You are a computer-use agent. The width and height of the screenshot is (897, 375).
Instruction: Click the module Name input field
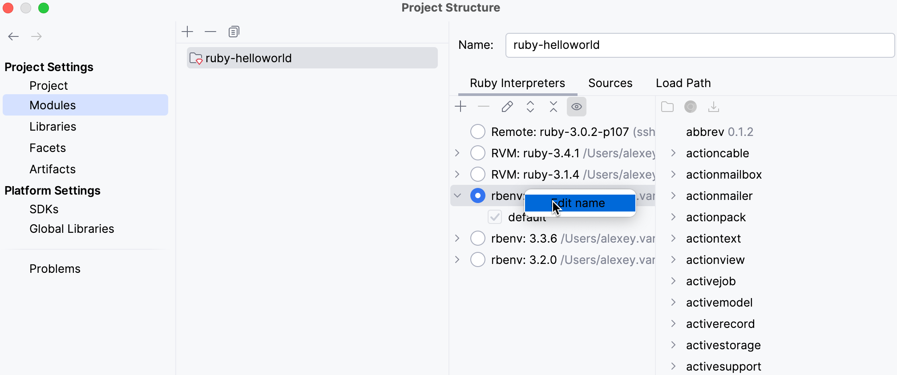(699, 45)
